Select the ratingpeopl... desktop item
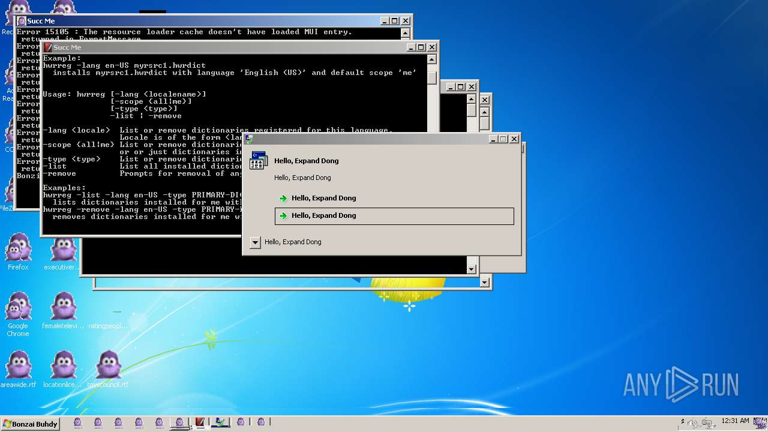The width and height of the screenshot is (768, 432). pyautogui.click(x=109, y=326)
